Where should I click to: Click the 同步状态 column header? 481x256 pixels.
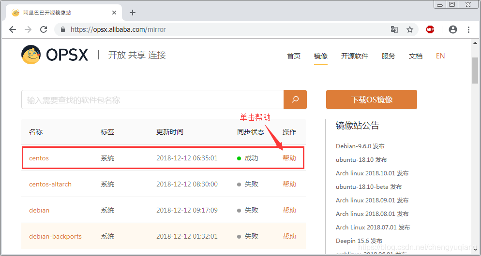click(251, 132)
